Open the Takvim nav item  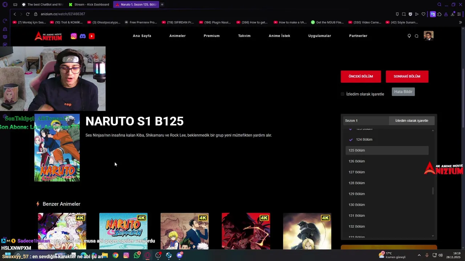click(244, 36)
